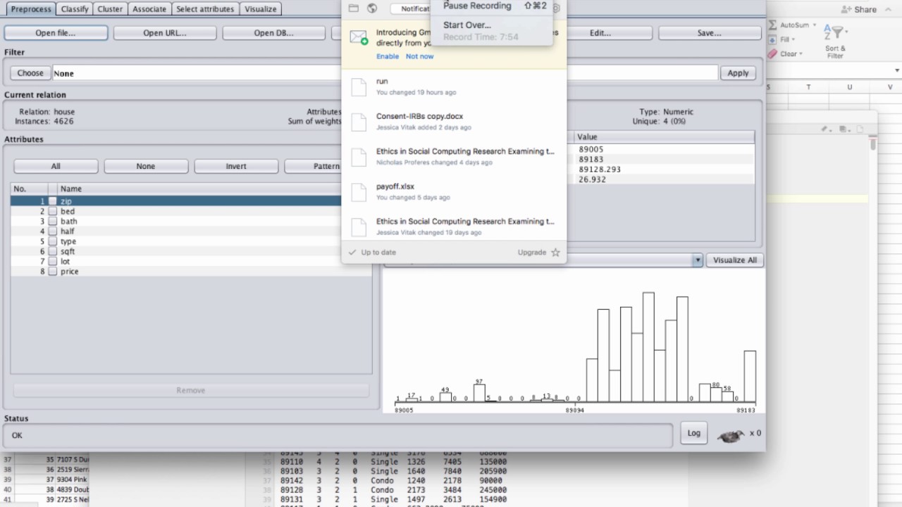Click the Gmail envelope notification icon

click(x=359, y=37)
